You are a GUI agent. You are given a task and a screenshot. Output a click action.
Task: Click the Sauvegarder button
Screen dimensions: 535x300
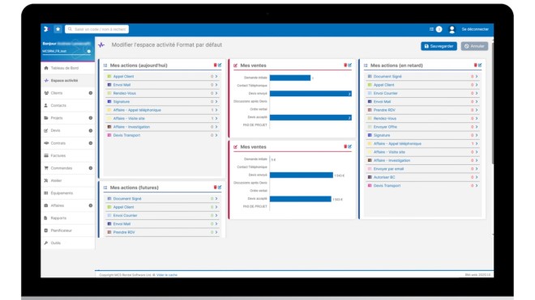click(x=439, y=46)
